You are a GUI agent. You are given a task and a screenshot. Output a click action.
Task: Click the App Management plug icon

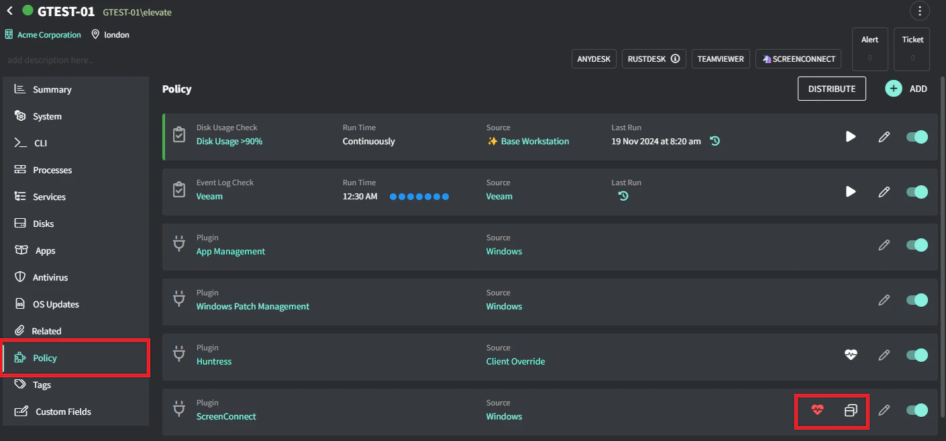(x=179, y=244)
